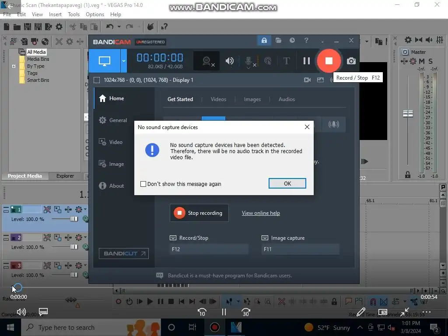Click VEGAS Open folder icon

[17, 27]
